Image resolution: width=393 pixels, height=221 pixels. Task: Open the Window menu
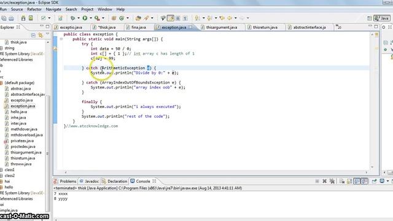(105, 9)
